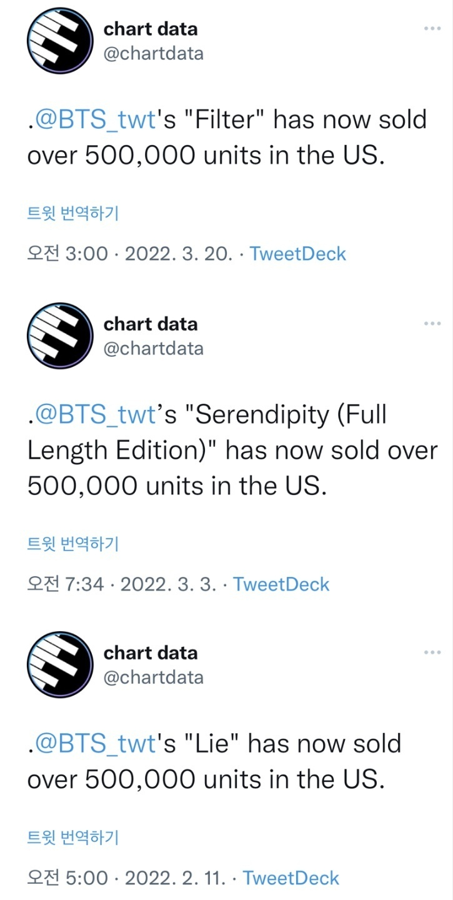Open more options on the "Filter" tweet
Viewport: 453px width, 900px height.
coord(432,29)
